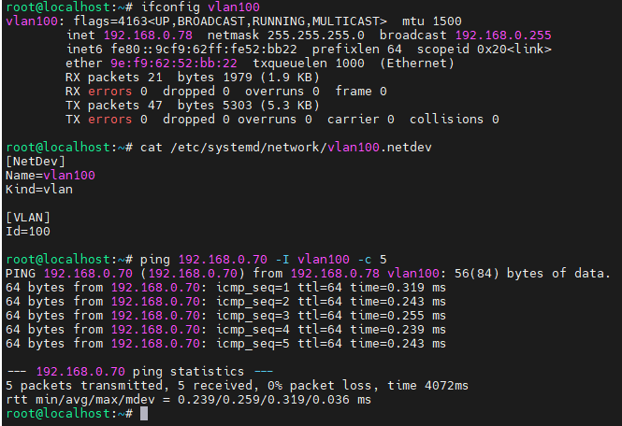Click the icmp_seq=2 reply line
This screenshot has width=622, height=426.
point(225,302)
